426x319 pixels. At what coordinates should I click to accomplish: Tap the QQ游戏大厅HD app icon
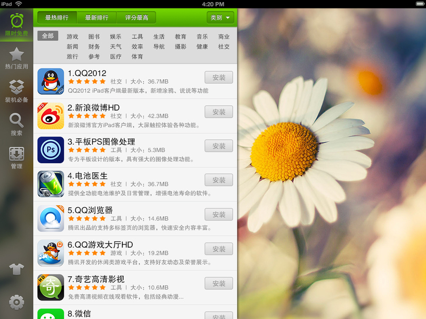coord(51,253)
